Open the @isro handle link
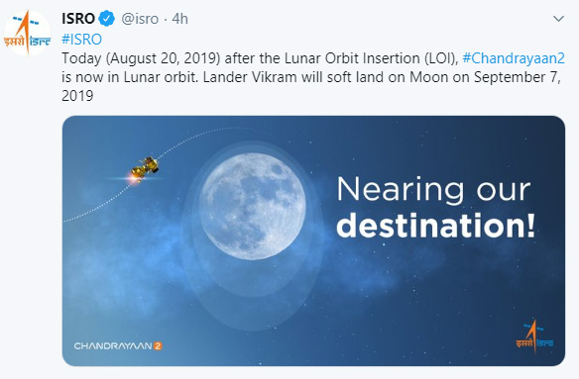This screenshot has height=379, width=579. click(140, 19)
